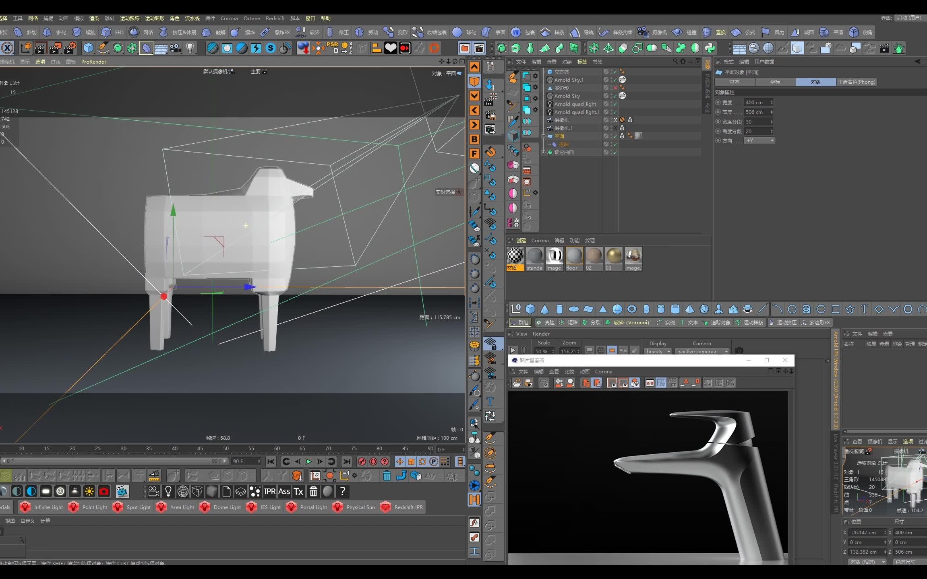Open the Display beauty dropdown
Screen dimensions: 927x579
[658, 351]
